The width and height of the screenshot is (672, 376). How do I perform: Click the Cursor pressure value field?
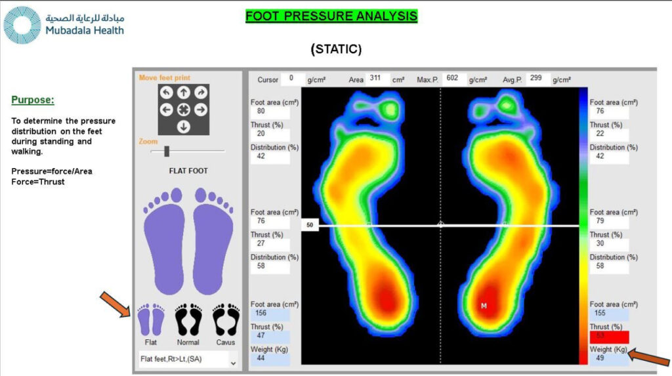pos(293,79)
